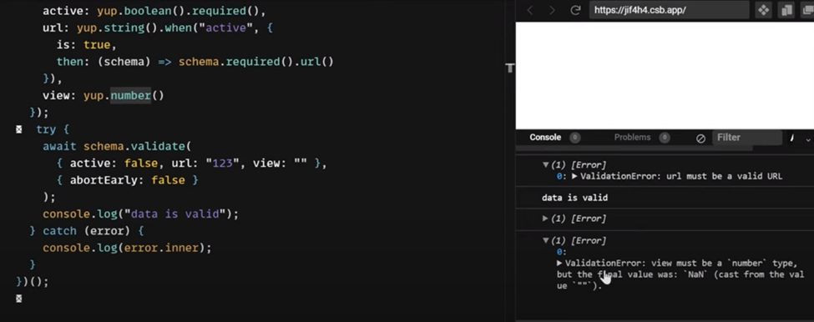This screenshot has width=814, height=322.
Task: Collapse the first (1) [Error] array
Action: [546, 165]
